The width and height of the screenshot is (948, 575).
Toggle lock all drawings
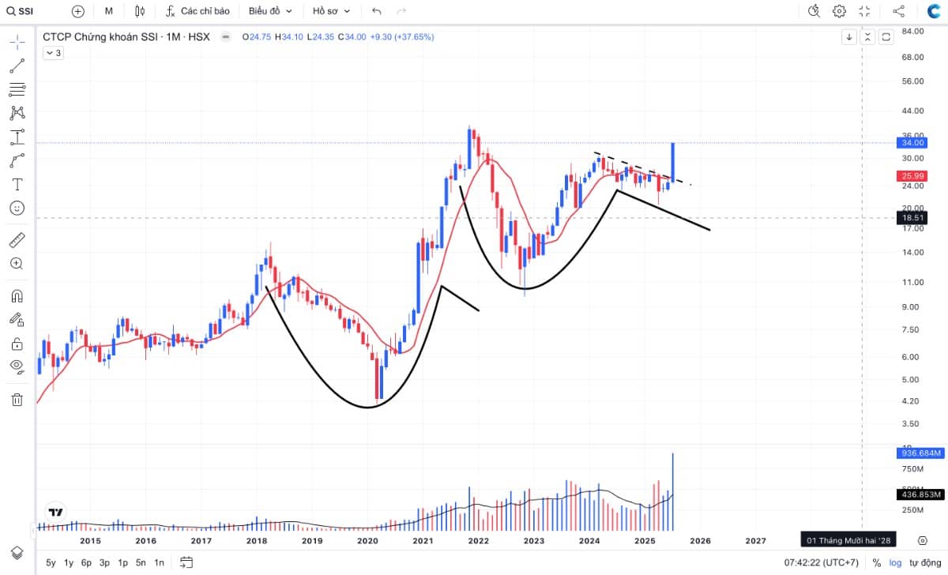tap(17, 344)
